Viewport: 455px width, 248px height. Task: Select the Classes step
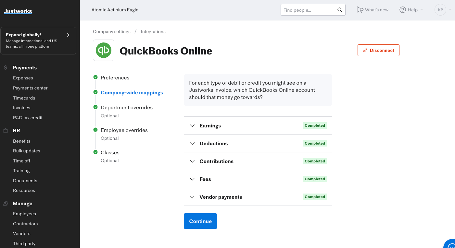tap(110, 152)
